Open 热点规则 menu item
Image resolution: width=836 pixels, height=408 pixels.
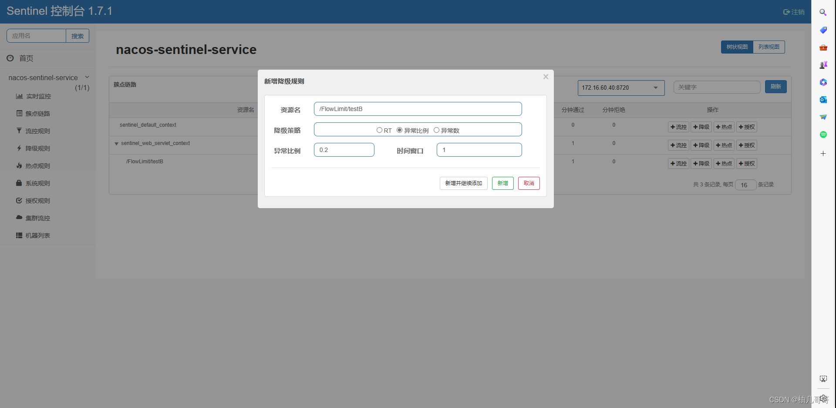(x=37, y=166)
